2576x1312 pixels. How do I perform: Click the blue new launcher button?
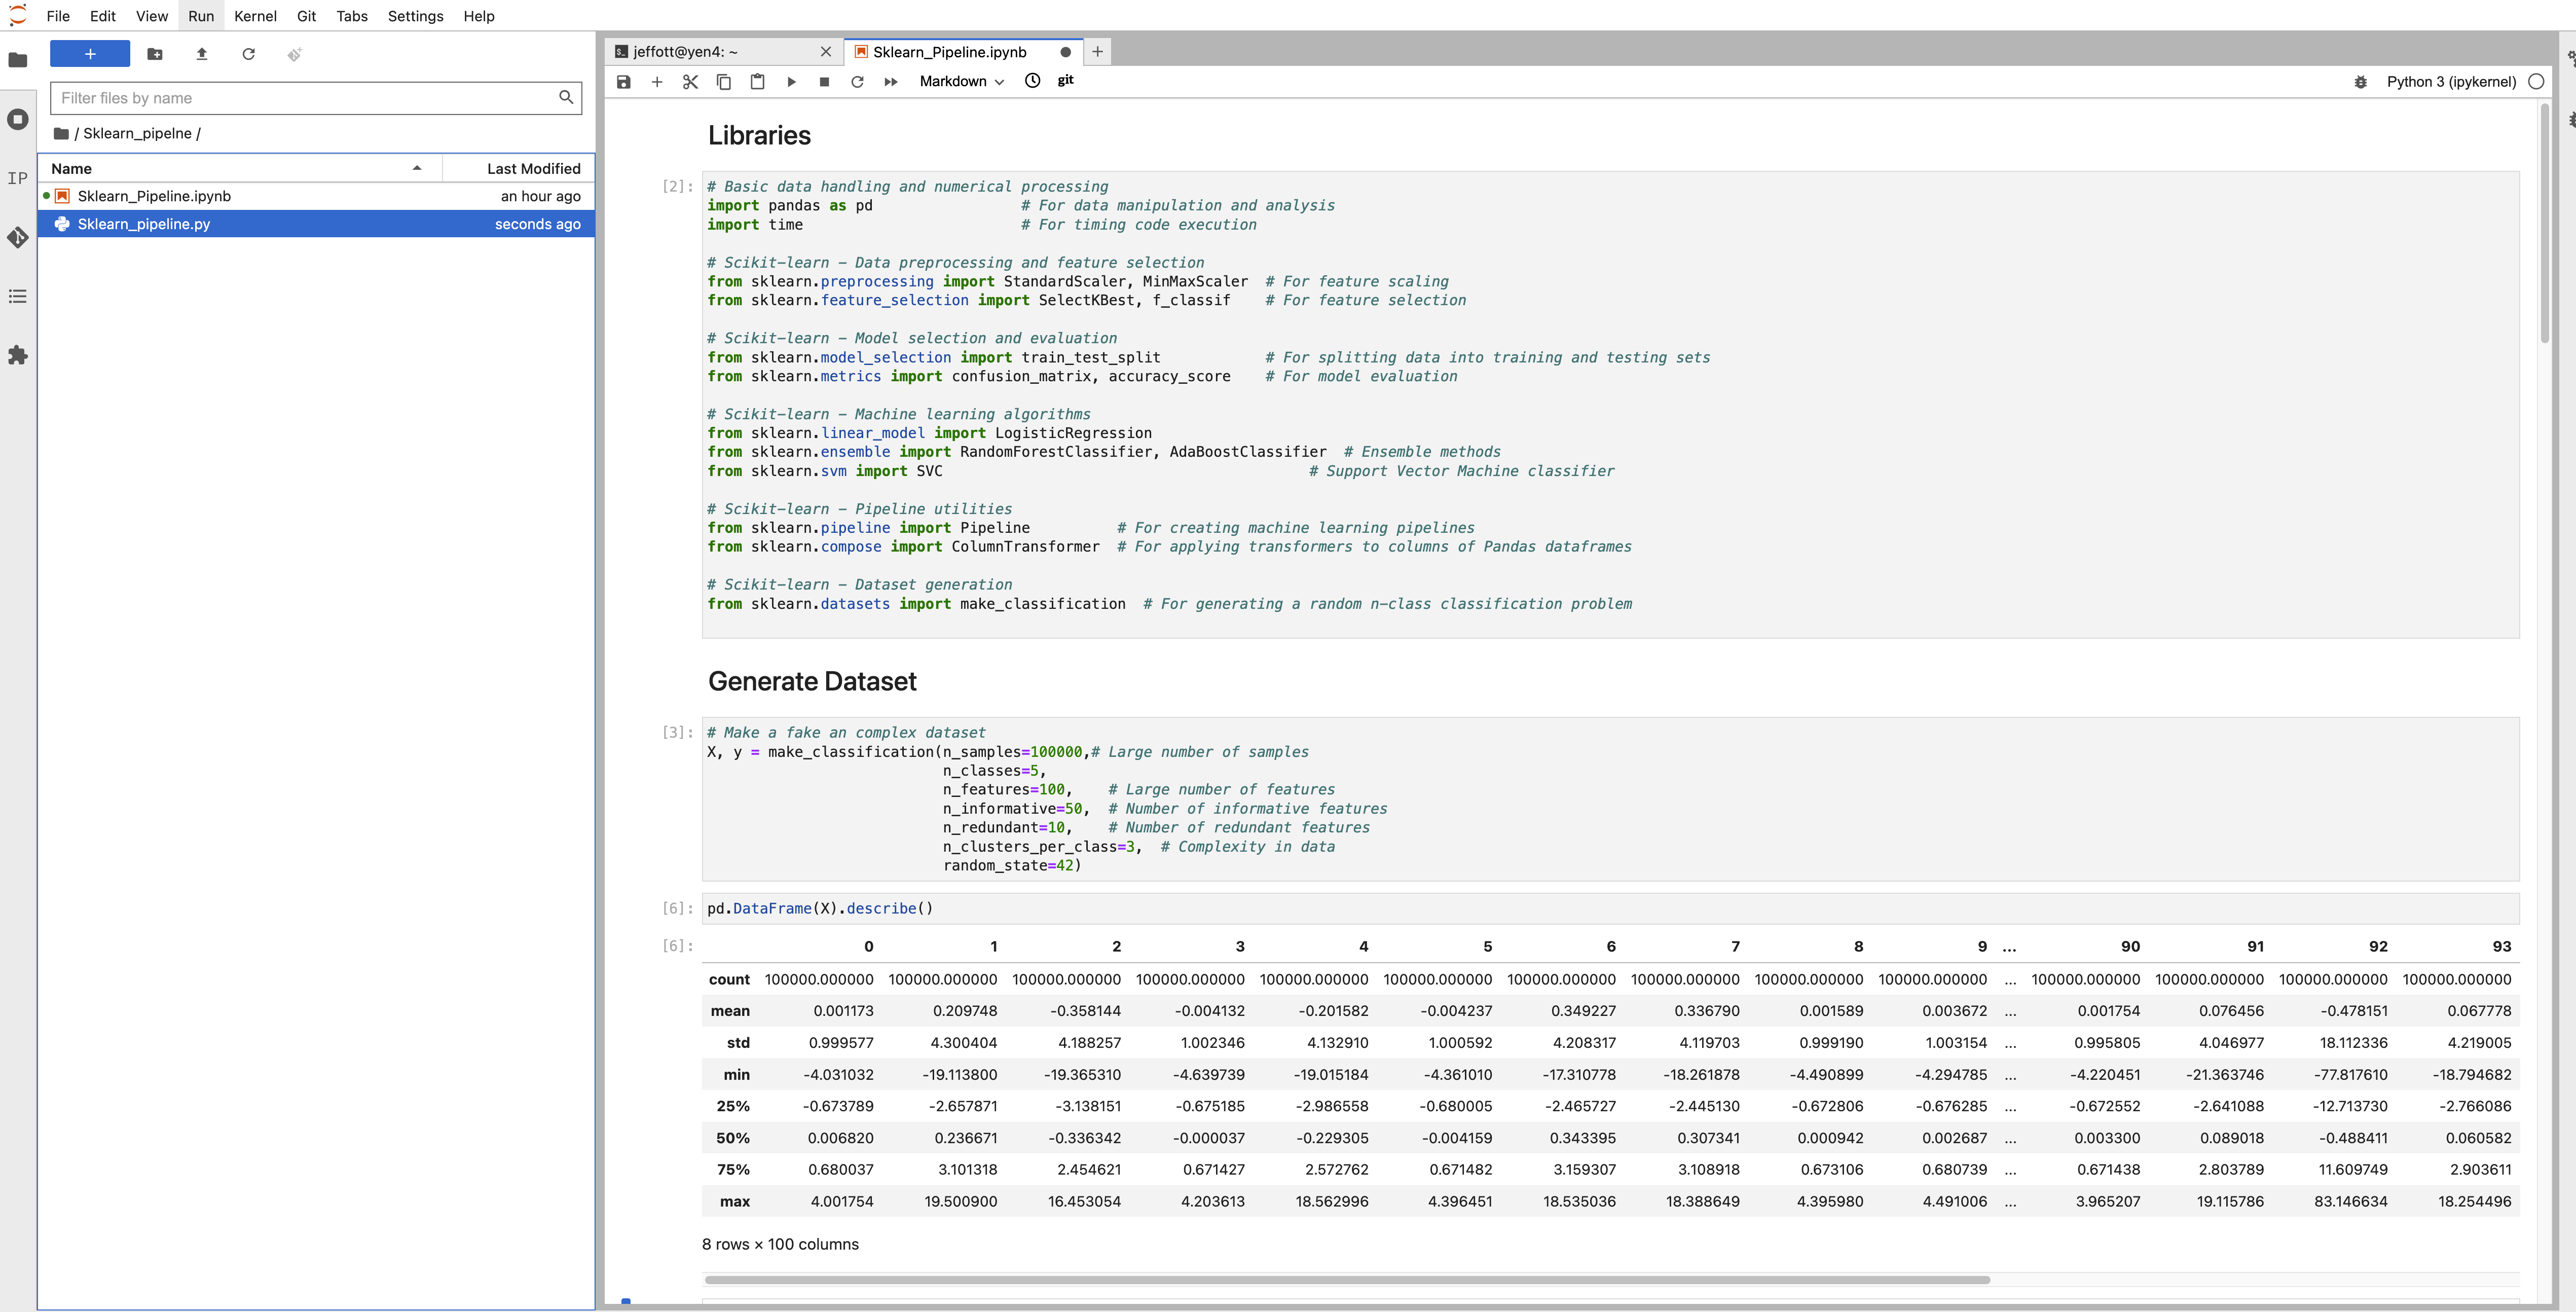(x=90, y=54)
